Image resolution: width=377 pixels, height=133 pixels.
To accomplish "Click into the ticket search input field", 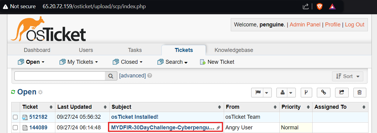I will pyautogui.click(x=60, y=76).
